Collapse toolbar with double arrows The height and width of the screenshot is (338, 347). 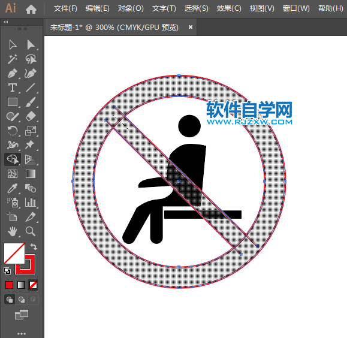pos(6,22)
